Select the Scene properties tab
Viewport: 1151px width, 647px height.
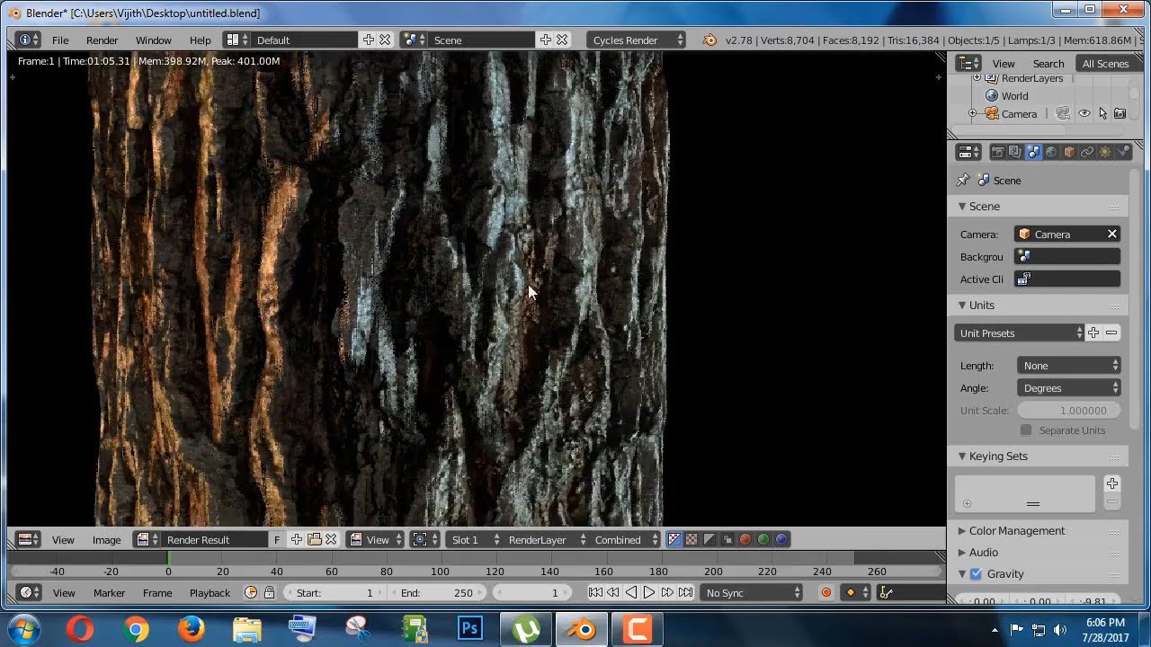click(1033, 152)
